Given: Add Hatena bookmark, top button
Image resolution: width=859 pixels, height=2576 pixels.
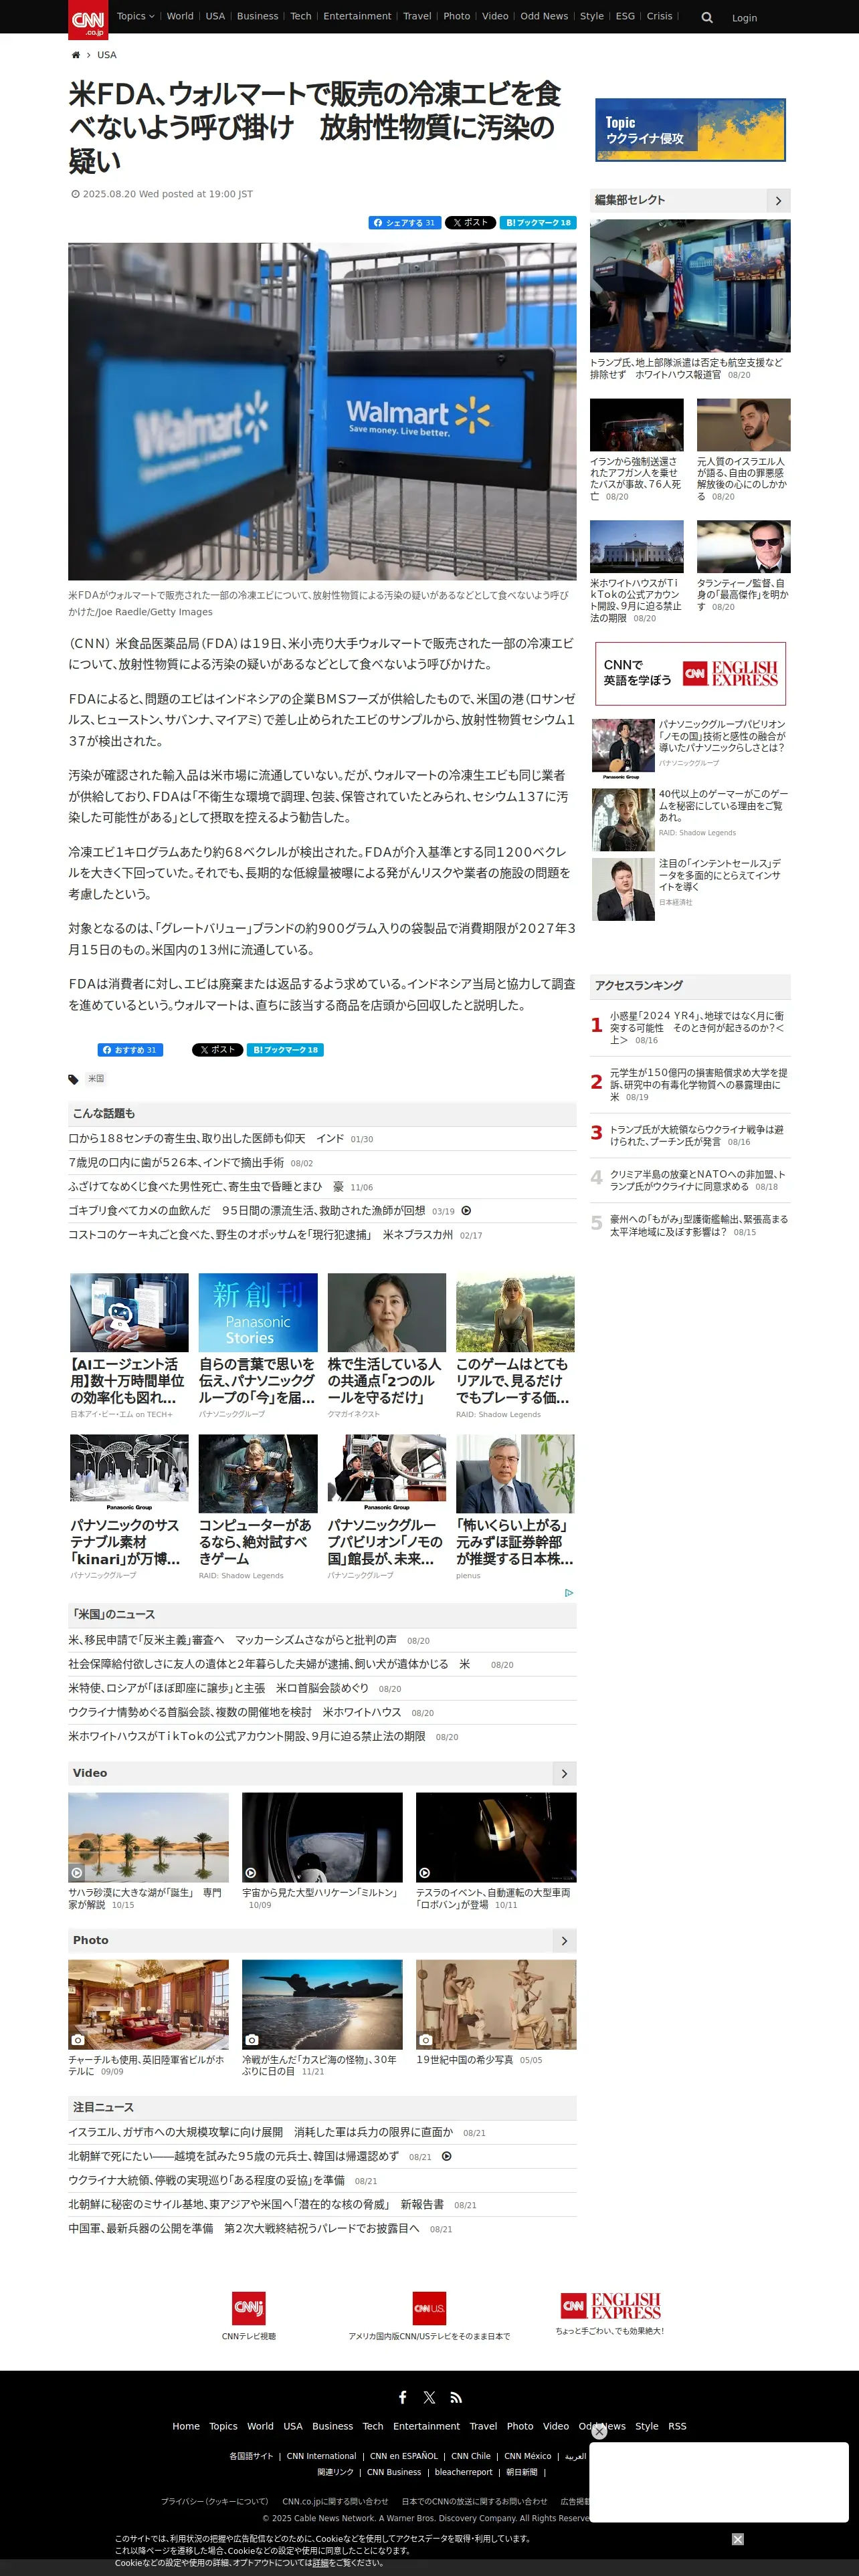Looking at the screenshot, I should coord(538,223).
